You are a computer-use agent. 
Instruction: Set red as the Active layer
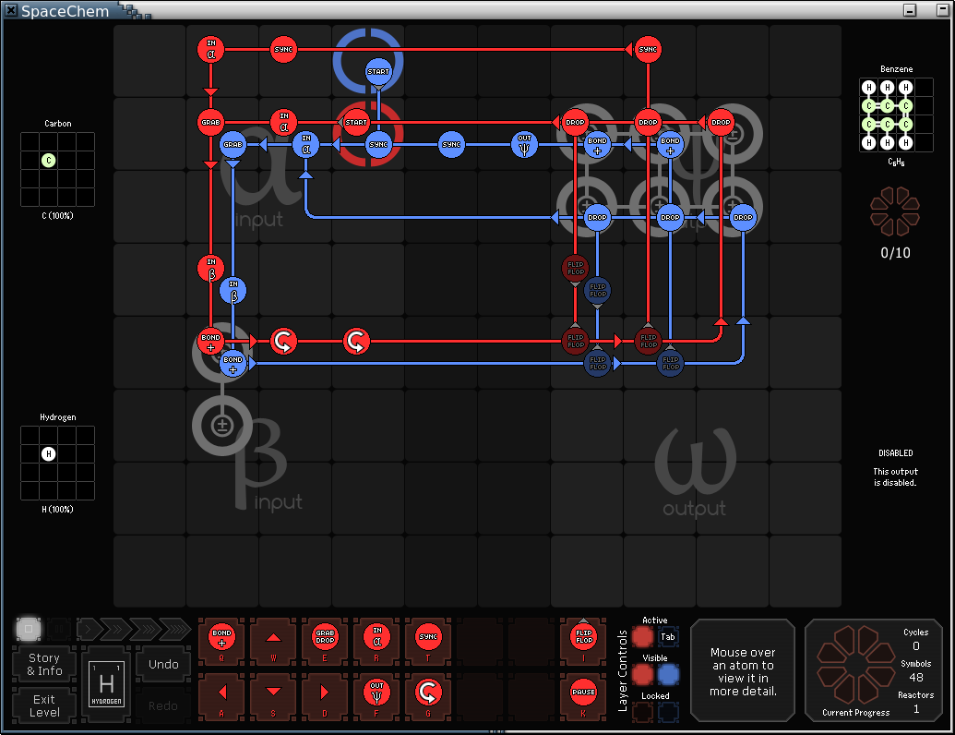[642, 637]
